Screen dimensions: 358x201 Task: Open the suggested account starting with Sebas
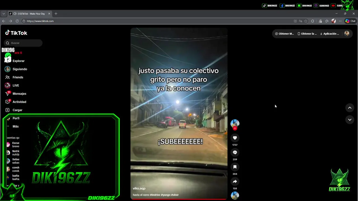click(13, 161)
